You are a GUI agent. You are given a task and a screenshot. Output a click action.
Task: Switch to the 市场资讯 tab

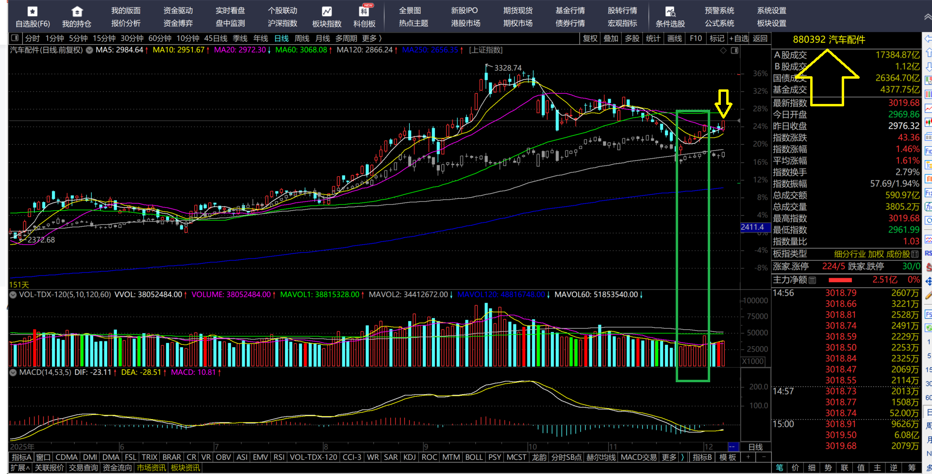point(151,468)
